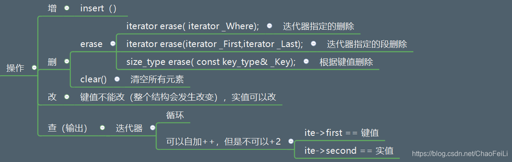This screenshot has height=162, width=512.
Task: Collapse the 增 node toggle circle
Action: (x=67, y=8)
